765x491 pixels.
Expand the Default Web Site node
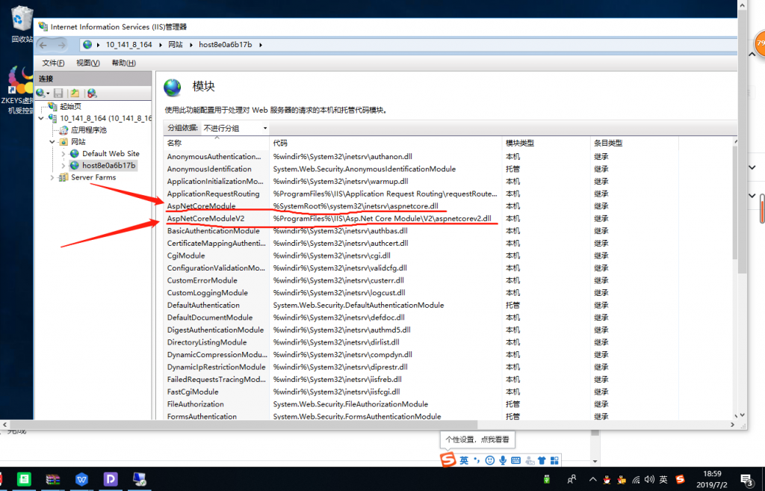point(64,154)
